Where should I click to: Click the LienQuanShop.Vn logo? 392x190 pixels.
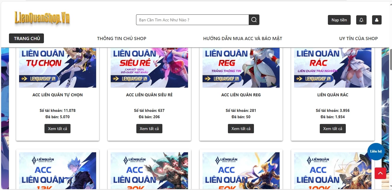[x=42, y=18]
